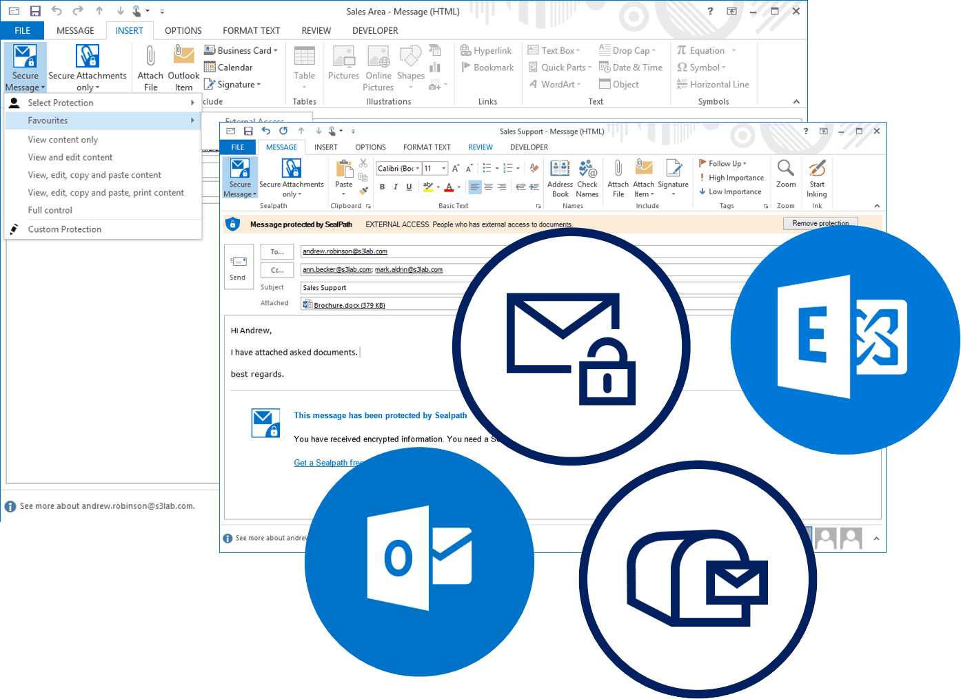Switch to REVIEW tab in Sales Support window
The width and height of the screenshot is (961, 699).
480,147
